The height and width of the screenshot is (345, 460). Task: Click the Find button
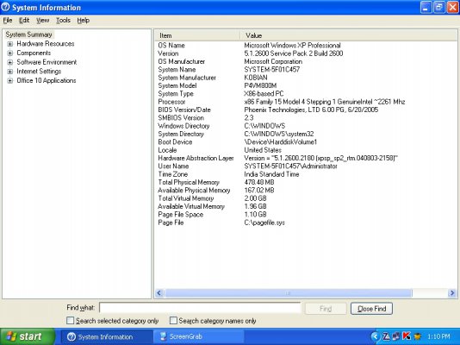[326, 309]
